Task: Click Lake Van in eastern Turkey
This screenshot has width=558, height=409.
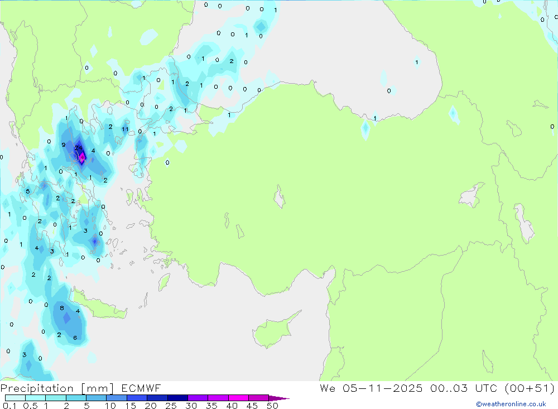Action: click(x=472, y=195)
